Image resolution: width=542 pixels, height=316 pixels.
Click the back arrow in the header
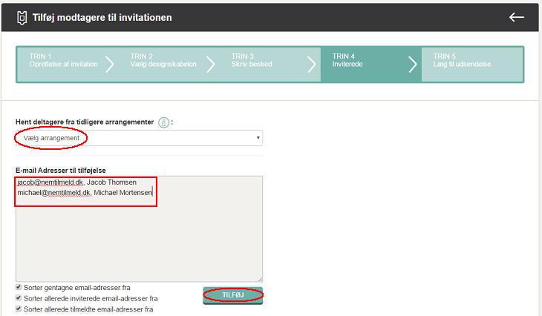[x=517, y=17]
